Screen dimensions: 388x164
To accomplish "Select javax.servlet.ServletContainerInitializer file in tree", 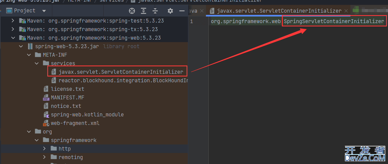I will (x=121, y=72).
